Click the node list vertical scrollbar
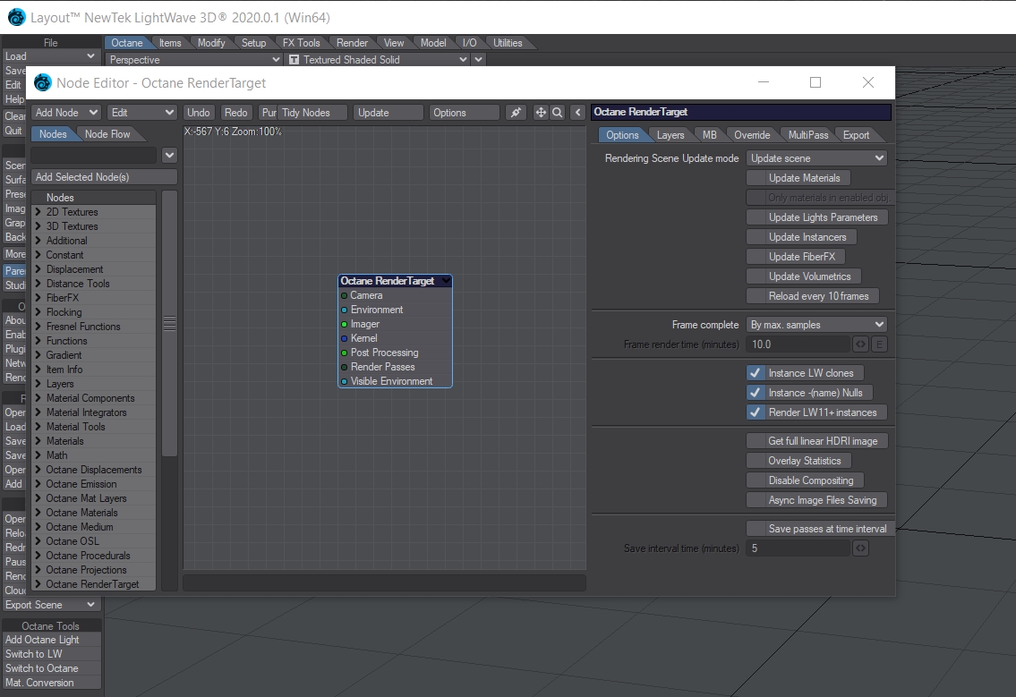Image resolution: width=1016 pixels, height=697 pixels. [x=169, y=323]
